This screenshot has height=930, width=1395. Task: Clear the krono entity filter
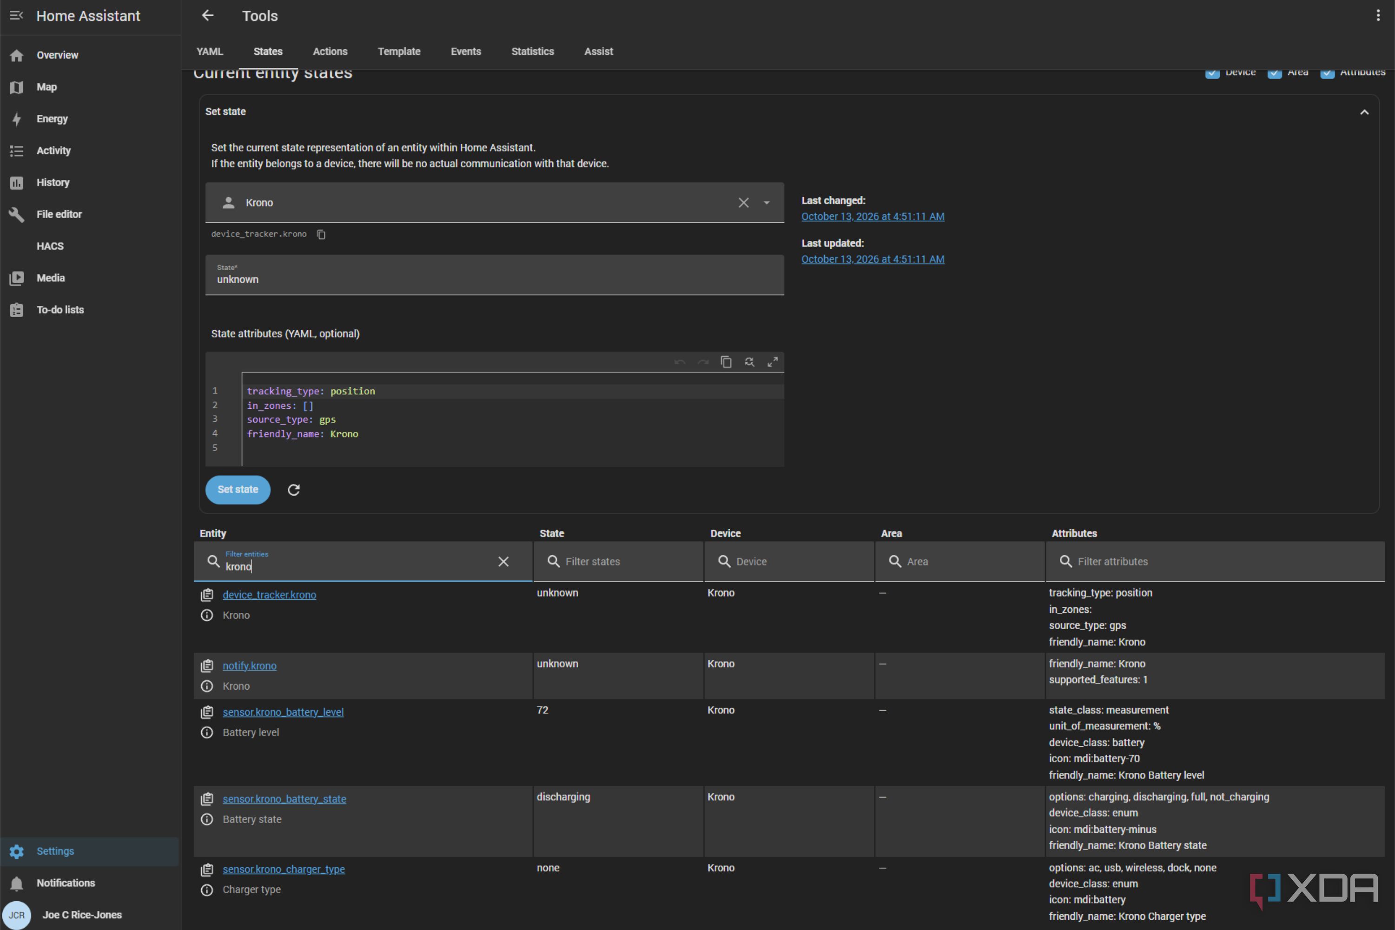[503, 562]
